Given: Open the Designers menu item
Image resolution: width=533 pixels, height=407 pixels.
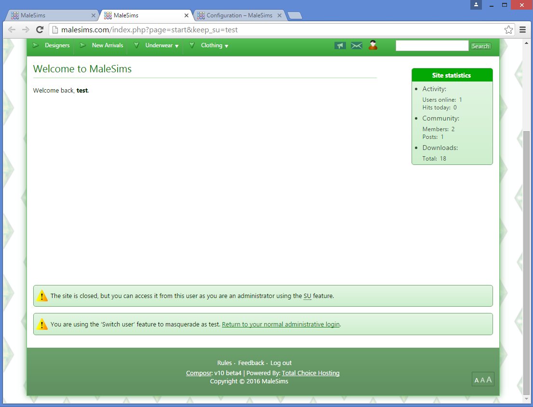Looking at the screenshot, I should click(x=57, y=45).
